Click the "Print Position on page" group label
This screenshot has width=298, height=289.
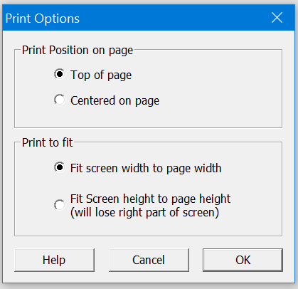(x=78, y=51)
